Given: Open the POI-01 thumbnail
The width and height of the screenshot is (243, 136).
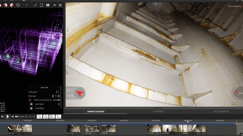Looking at the screenshot, I should click(x=20, y=130).
